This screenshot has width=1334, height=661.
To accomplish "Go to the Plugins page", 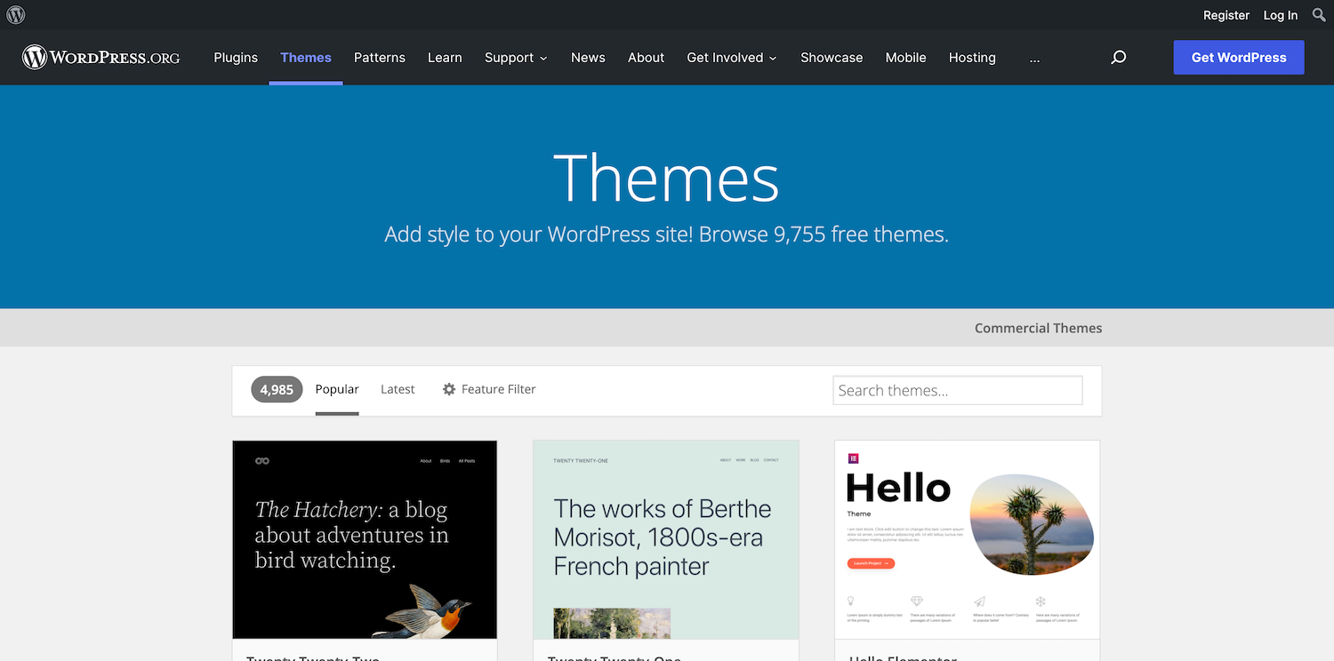I will tap(236, 58).
